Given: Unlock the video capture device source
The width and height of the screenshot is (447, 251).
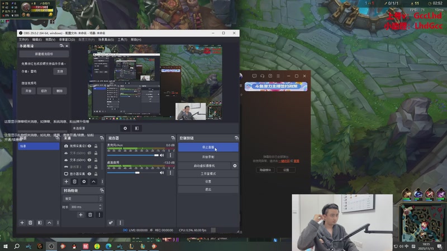Looking at the screenshot, I should (96, 146).
